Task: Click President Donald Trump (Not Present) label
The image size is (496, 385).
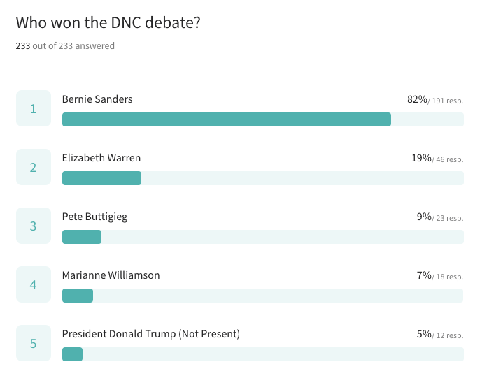Action: click(151, 334)
